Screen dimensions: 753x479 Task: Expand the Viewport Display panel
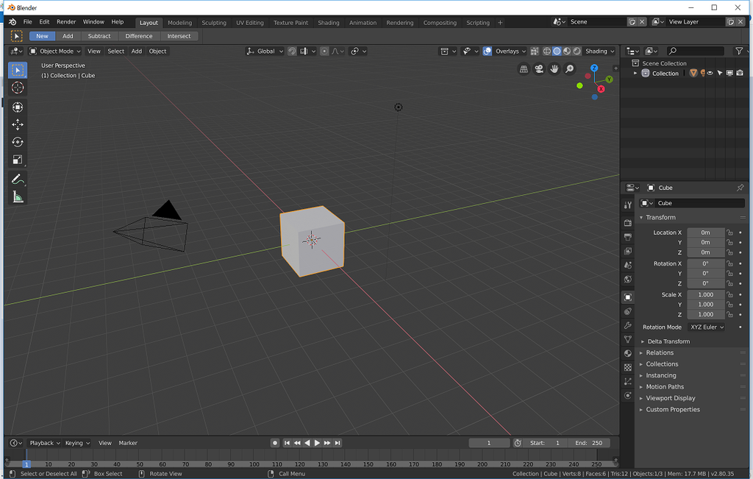pos(671,398)
